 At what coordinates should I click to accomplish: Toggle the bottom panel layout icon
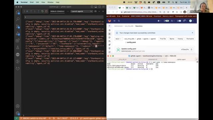96,7
